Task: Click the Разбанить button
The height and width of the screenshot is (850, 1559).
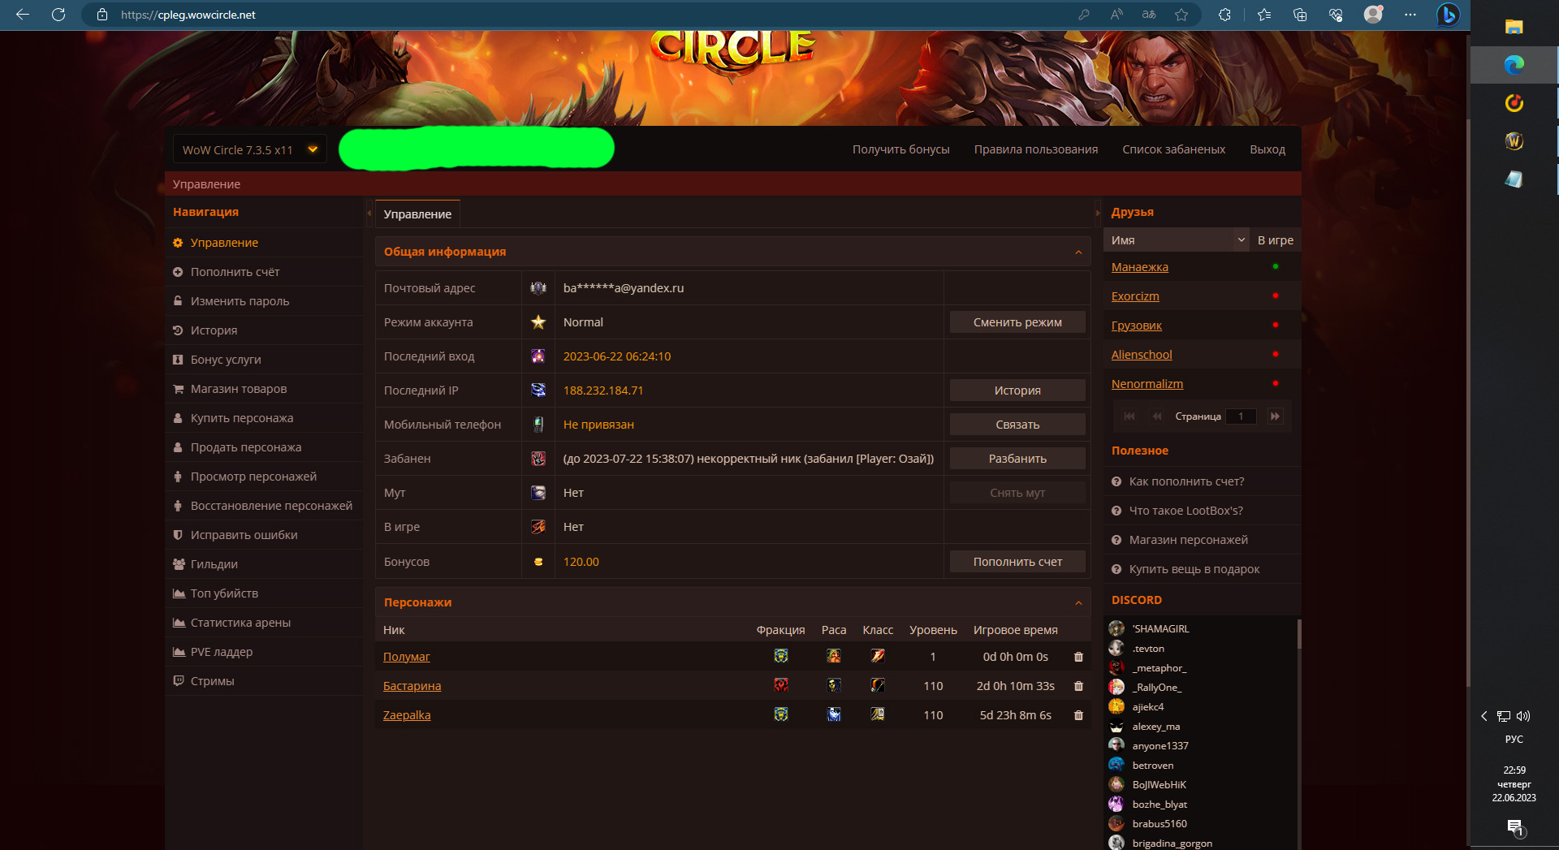Action: click(x=1017, y=459)
